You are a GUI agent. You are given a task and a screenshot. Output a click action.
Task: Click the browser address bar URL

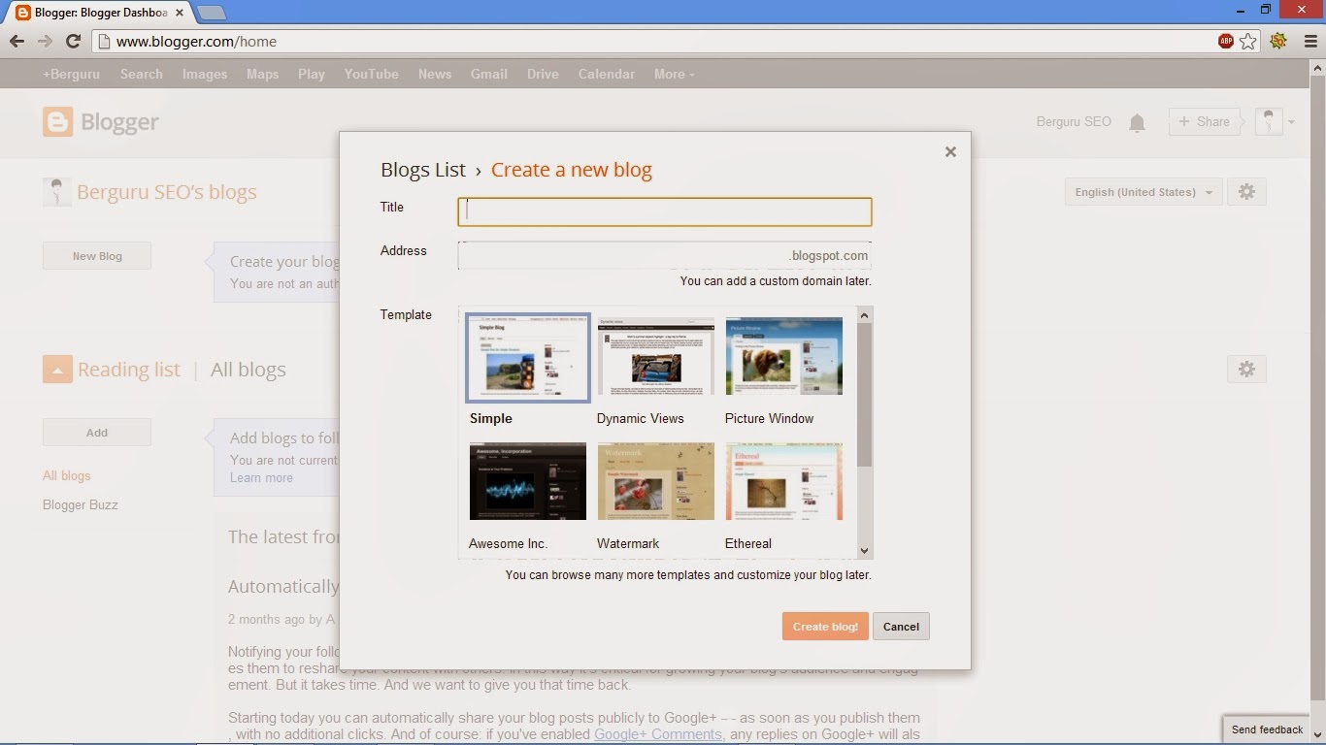[196, 42]
